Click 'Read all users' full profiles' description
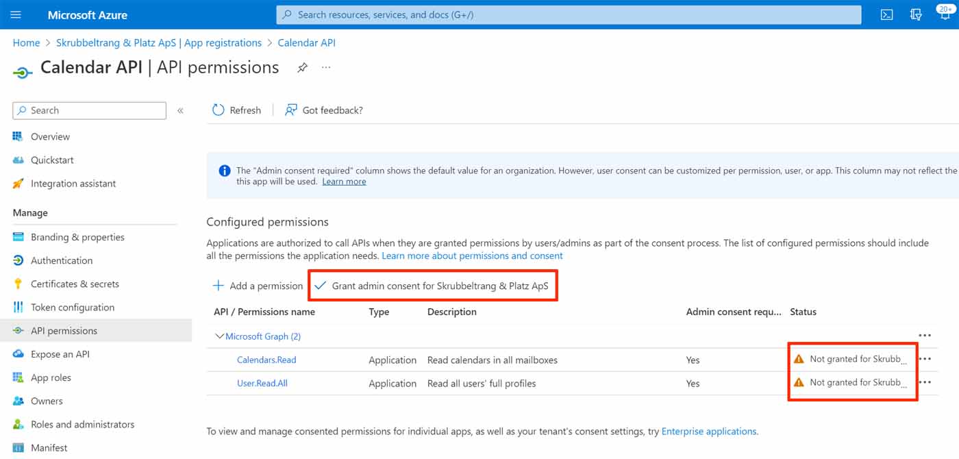The image size is (959, 459). pos(482,383)
